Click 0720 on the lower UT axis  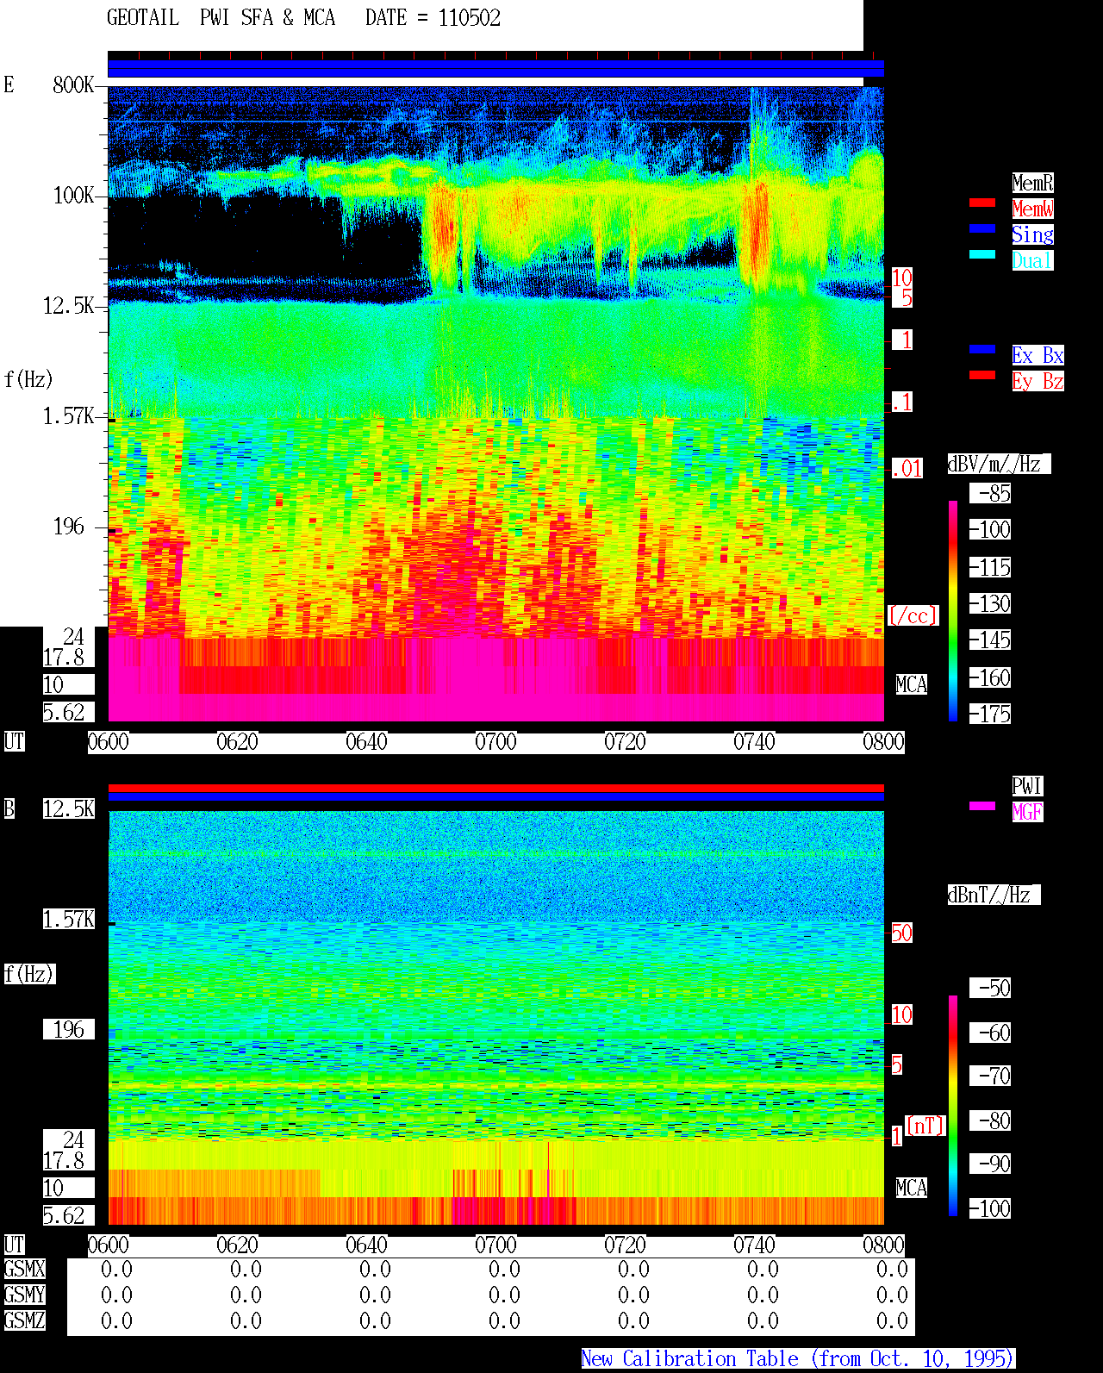coord(626,1245)
